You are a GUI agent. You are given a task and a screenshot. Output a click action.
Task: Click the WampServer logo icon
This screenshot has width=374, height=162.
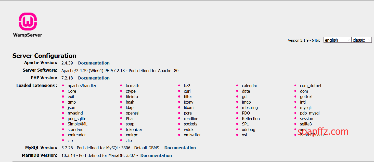coord(28,22)
